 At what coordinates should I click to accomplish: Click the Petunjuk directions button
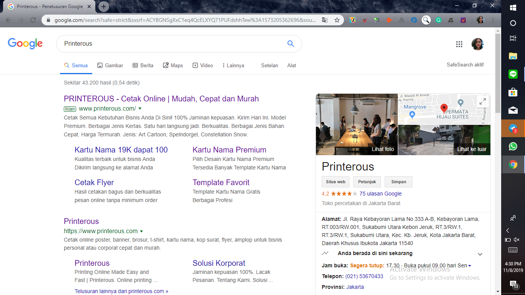367,182
